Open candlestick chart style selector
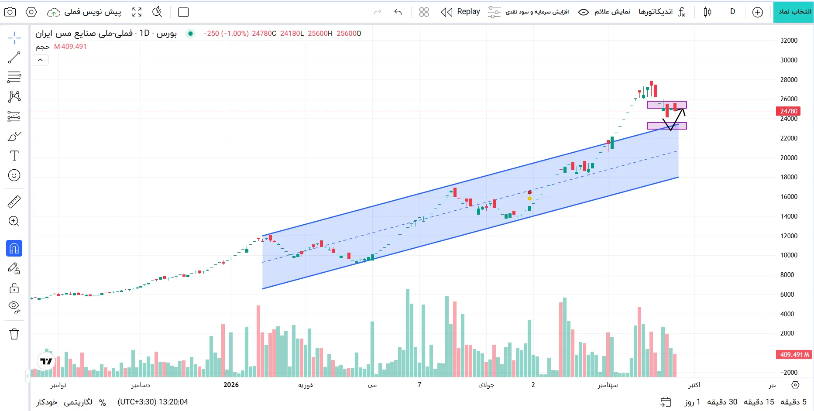This screenshot has height=411, width=814. tap(708, 12)
